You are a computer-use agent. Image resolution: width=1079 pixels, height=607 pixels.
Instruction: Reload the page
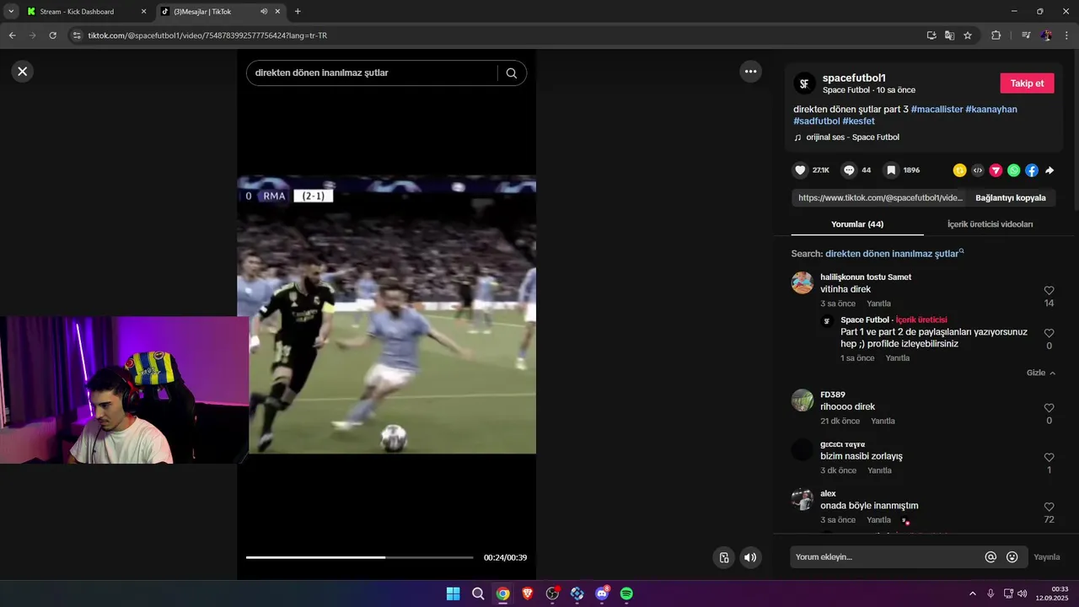(52, 35)
